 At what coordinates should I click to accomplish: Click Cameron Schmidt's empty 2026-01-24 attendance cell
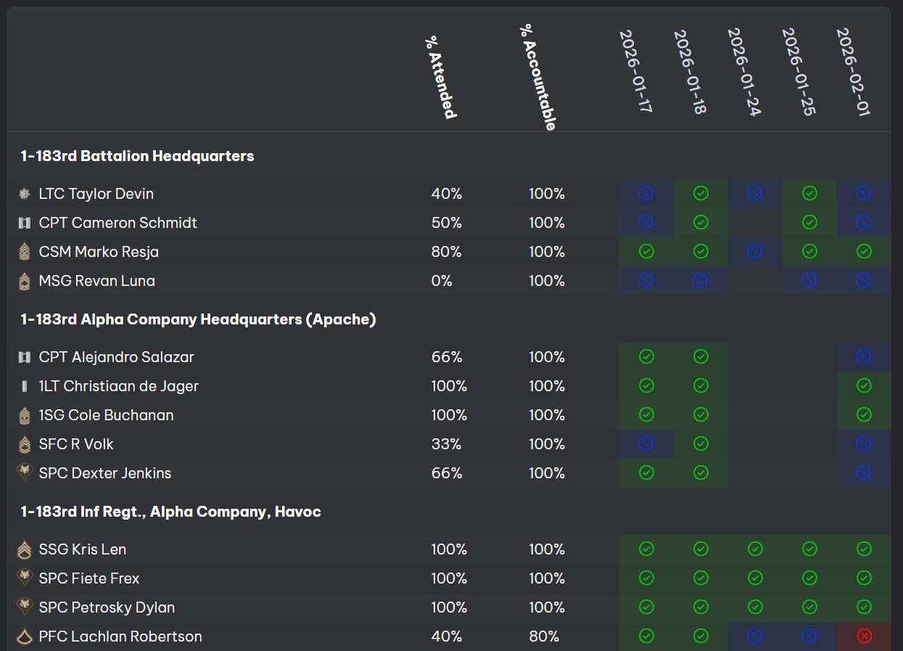pos(754,223)
